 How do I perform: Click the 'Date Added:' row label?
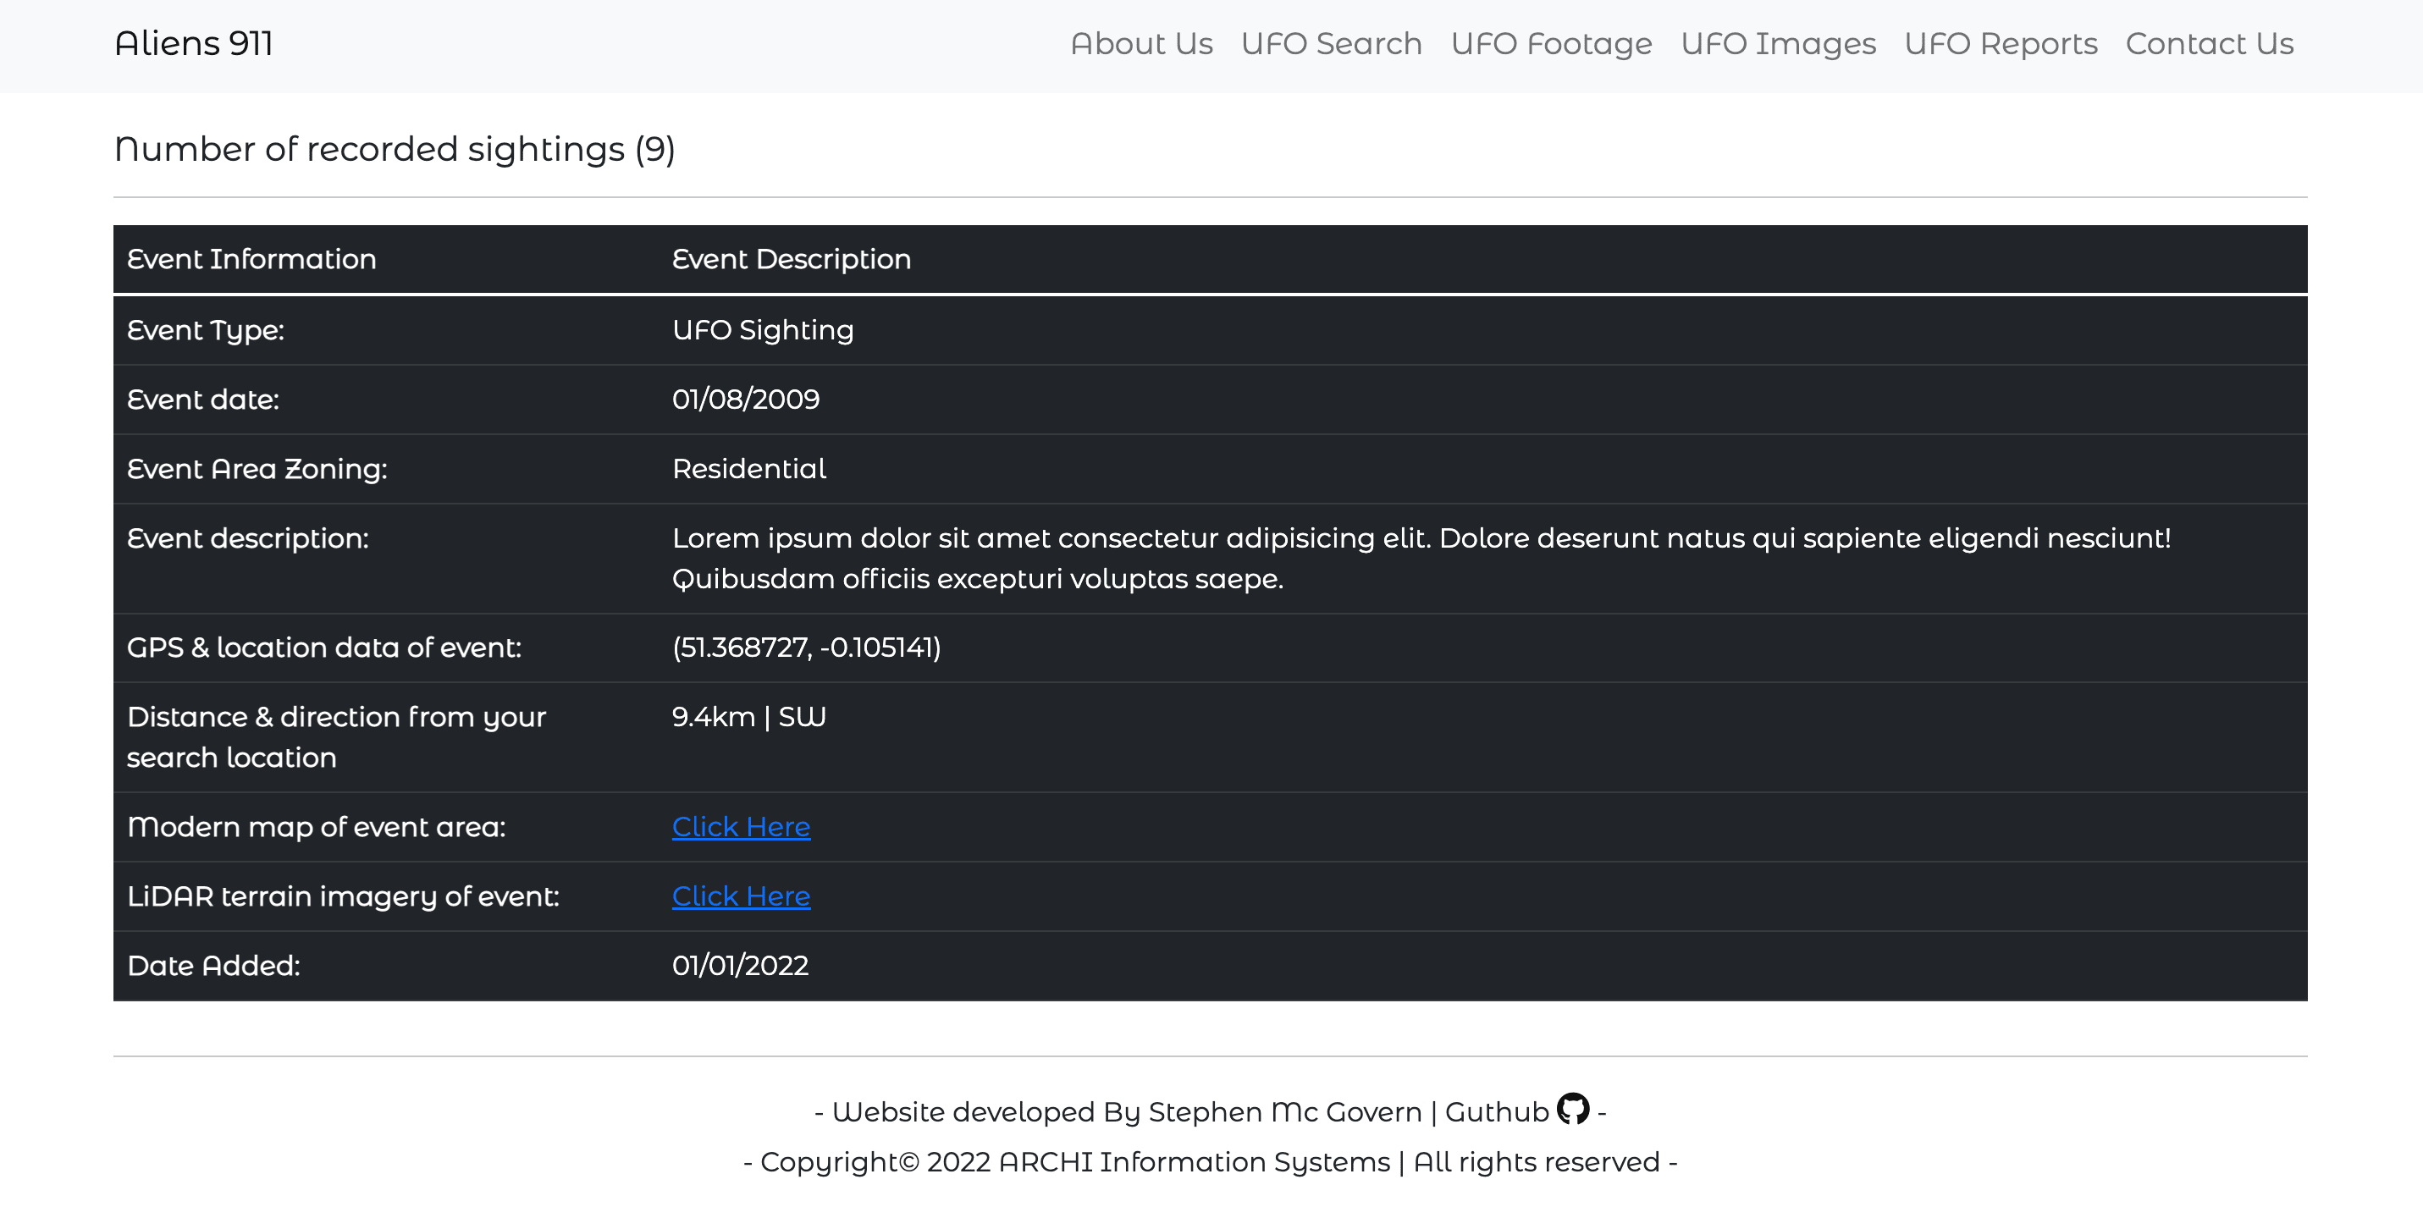point(213,965)
